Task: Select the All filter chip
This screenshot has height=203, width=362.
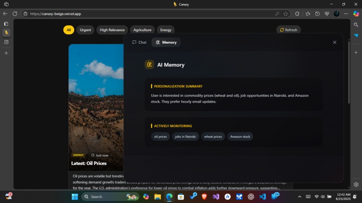Action: coord(69,30)
